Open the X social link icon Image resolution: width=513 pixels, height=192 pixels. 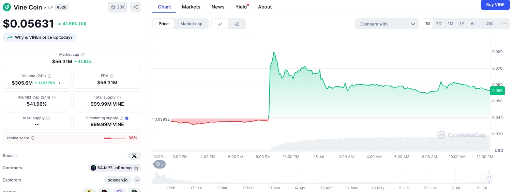tap(134, 156)
